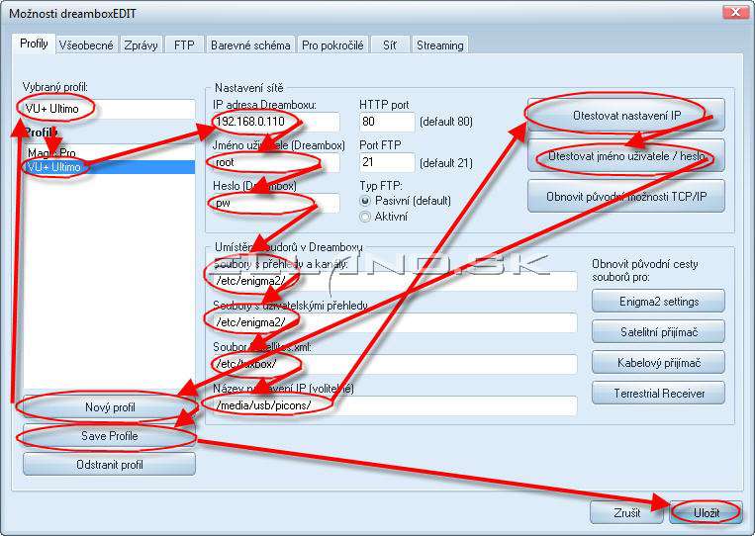Cancel dialog with Zrušit
The image size is (755, 536).
pyautogui.click(x=626, y=513)
